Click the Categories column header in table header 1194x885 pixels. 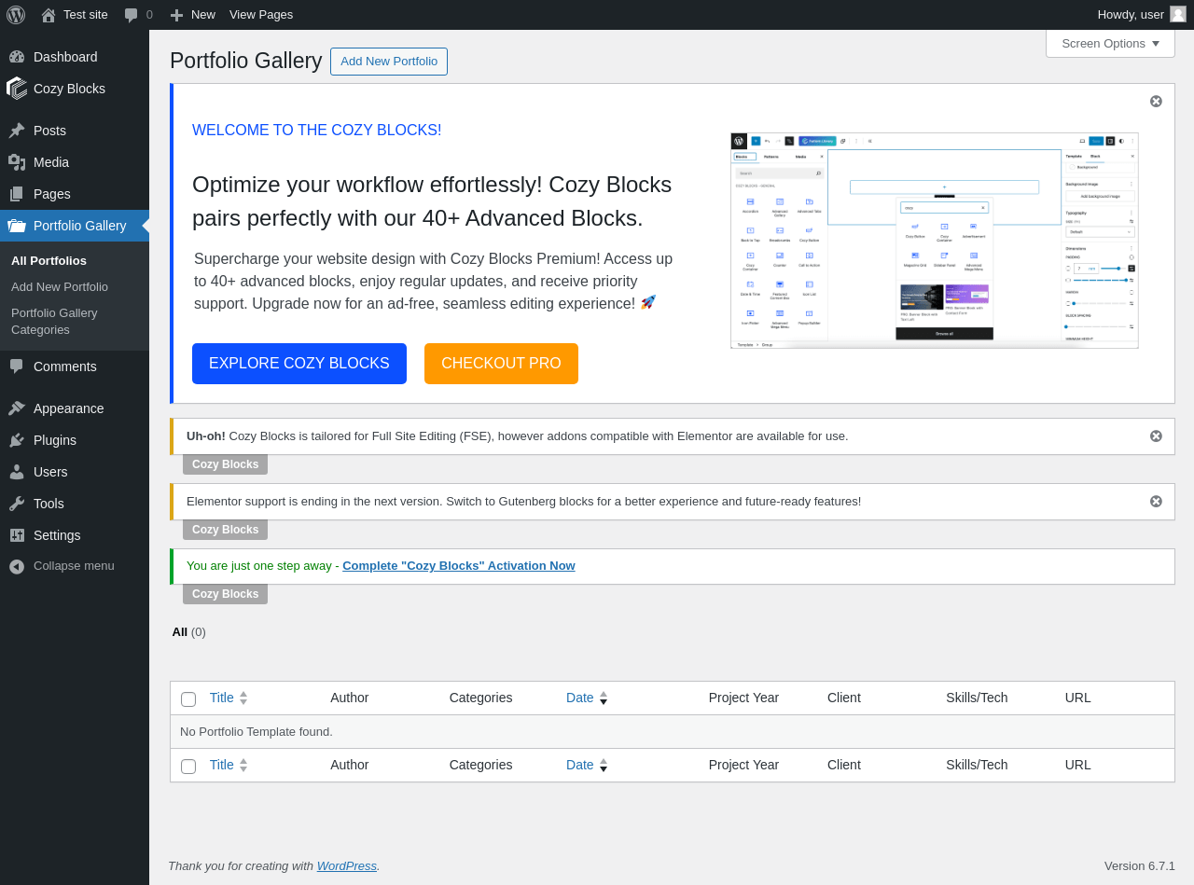click(480, 698)
